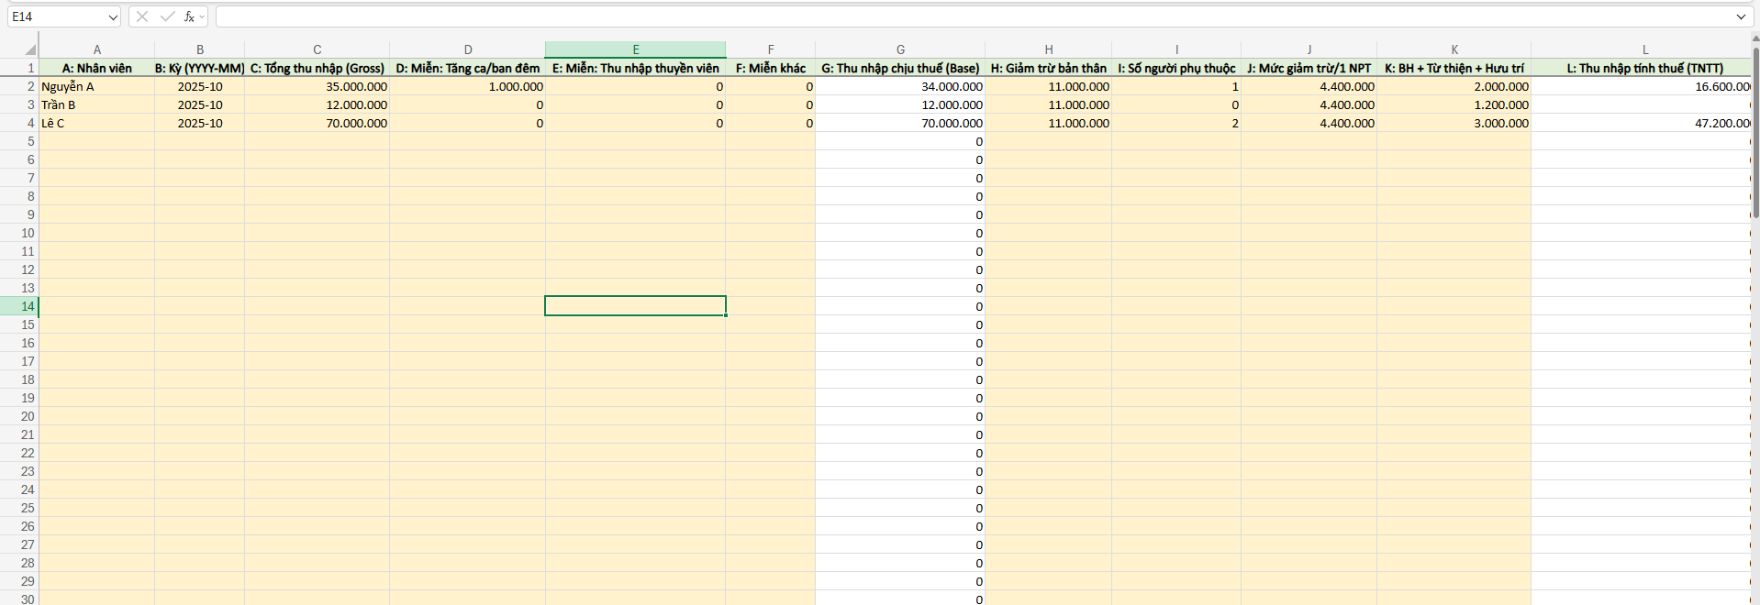Click the Select All corner triangle
The height and width of the screenshot is (605, 1760).
29,49
